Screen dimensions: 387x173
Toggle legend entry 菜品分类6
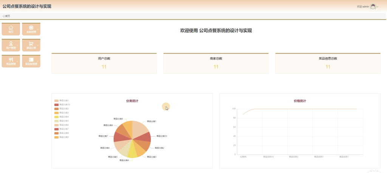click(62, 125)
